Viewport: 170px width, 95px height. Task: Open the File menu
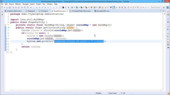point(2,4)
